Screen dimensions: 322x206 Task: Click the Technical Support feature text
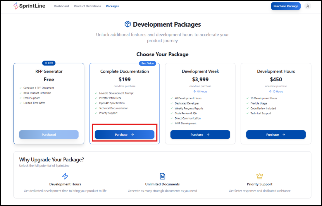coord(261,113)
